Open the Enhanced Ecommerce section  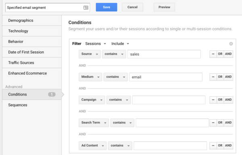click(32, 73)
